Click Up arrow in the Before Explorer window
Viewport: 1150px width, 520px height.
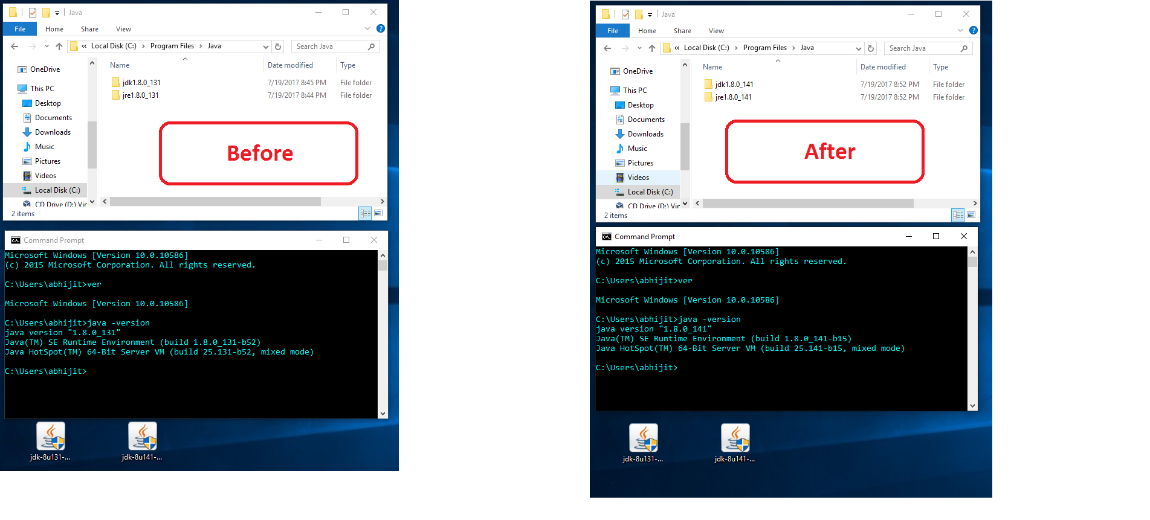tap(59, 47)
